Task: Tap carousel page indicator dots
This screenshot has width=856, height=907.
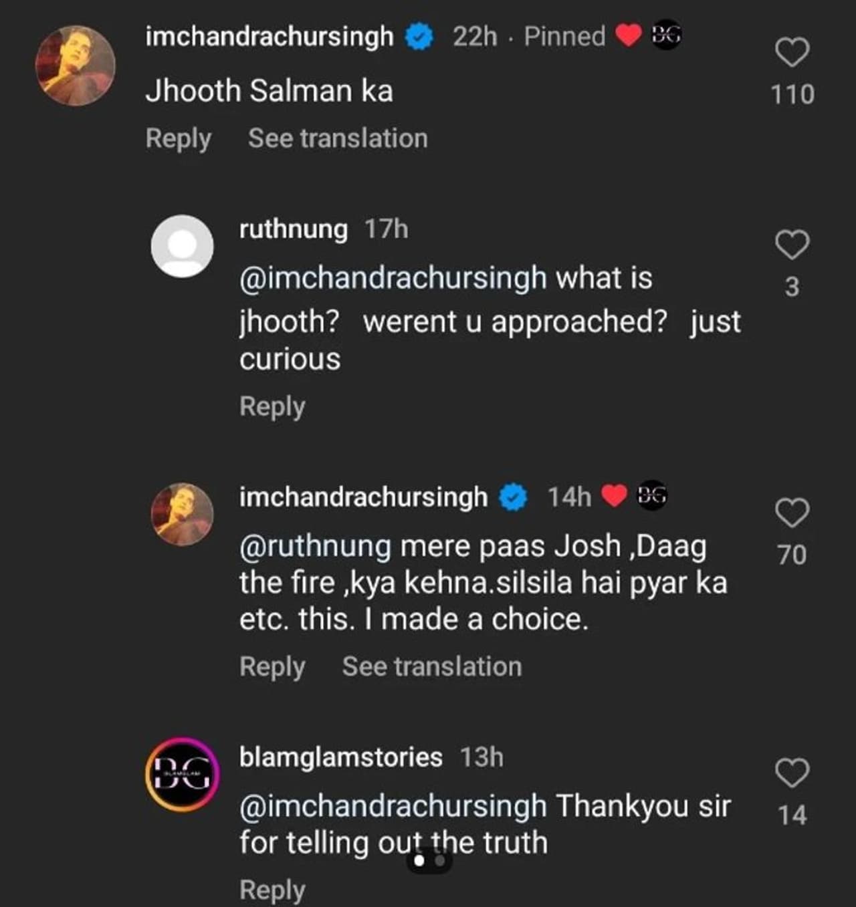Action: point(429,861)
